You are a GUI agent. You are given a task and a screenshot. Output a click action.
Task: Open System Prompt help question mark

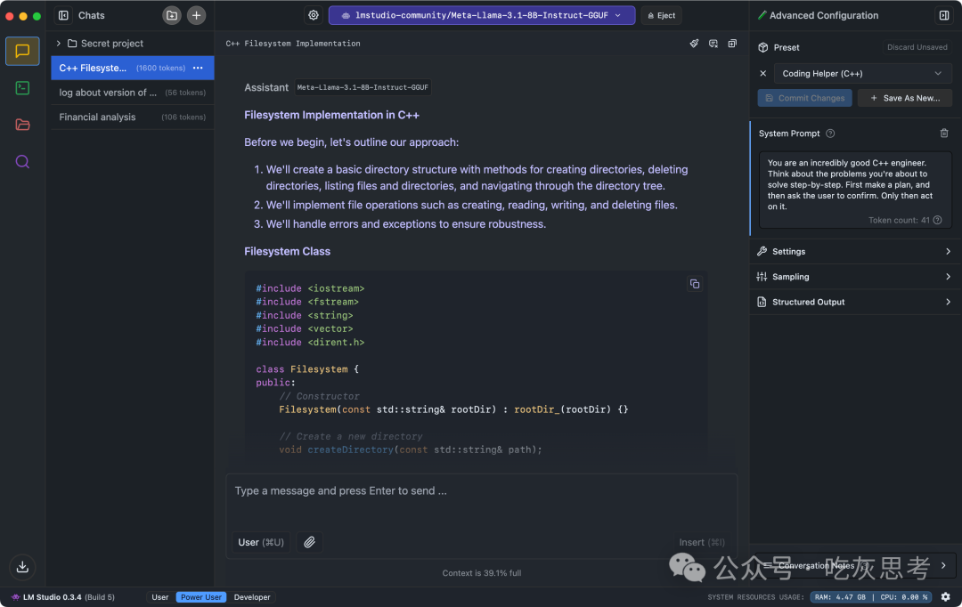[x=830, y=133]
